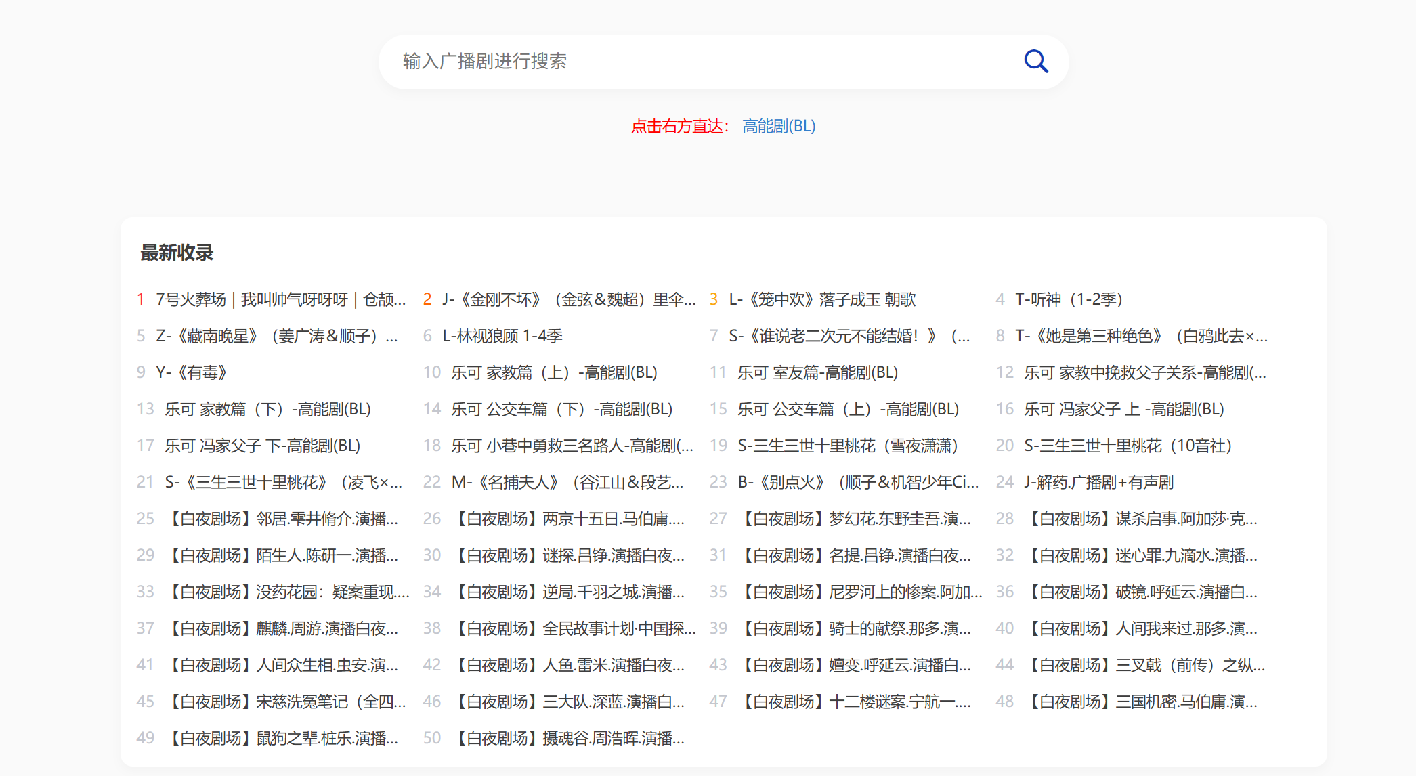Open 【白夜剧场】人间我来过.那多 entry
Viewport: 1416px width, 776px height.
point(1140,628)
